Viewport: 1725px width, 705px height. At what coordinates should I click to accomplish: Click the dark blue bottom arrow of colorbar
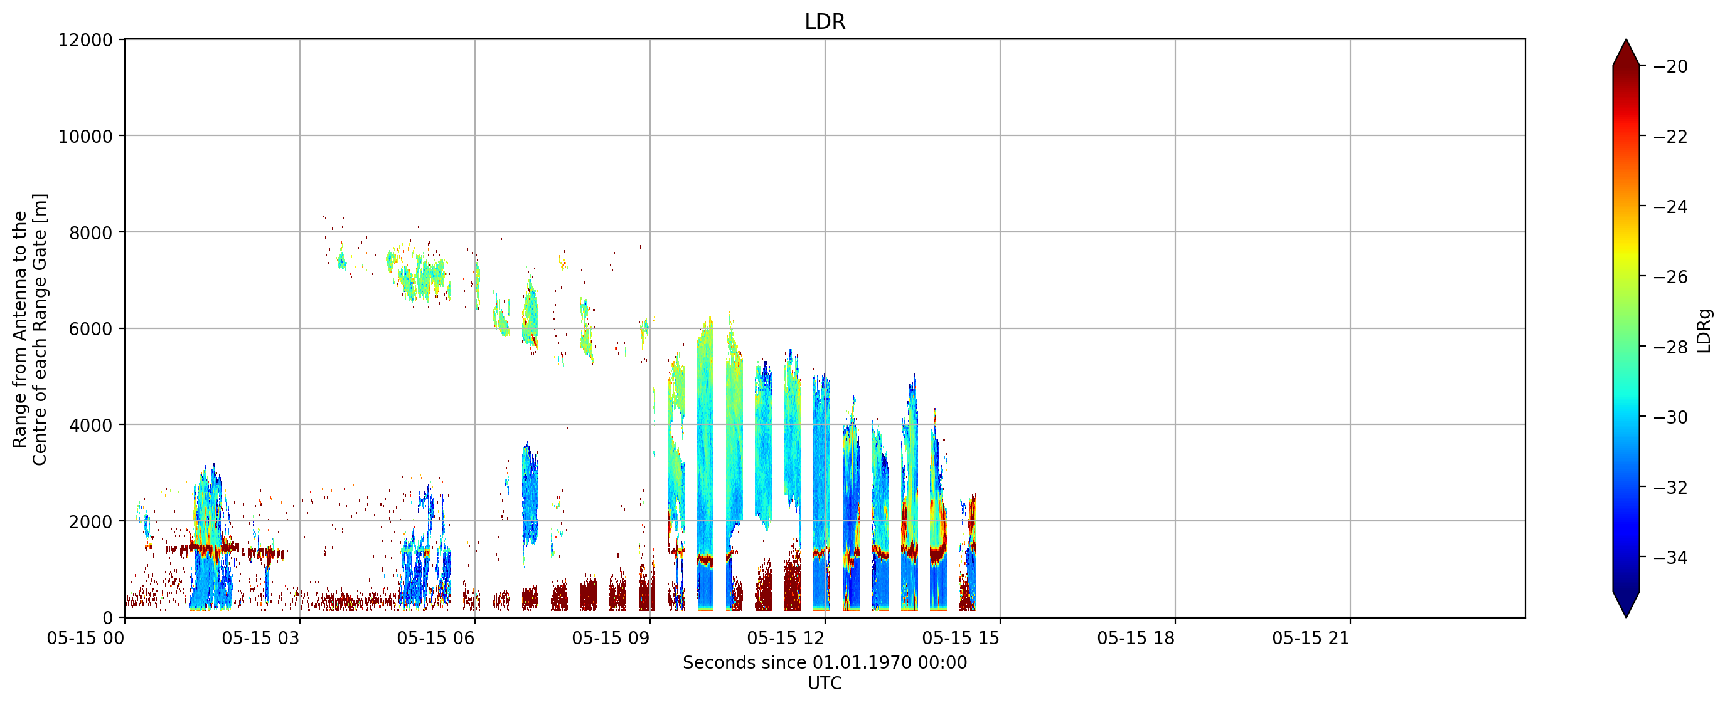[x=1626, y=603]
